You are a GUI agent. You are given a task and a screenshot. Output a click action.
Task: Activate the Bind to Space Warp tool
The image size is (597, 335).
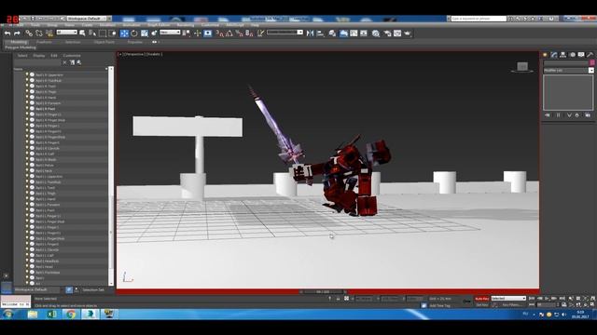[49, 33]
